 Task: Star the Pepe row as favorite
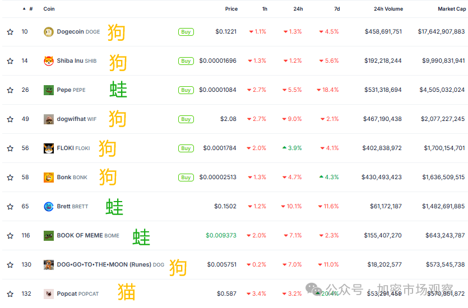pyautogui.click(x=10, y=90)
